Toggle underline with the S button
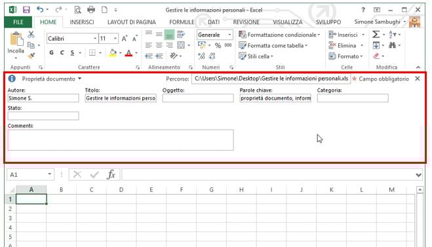This screenshot has width=432, height=247. coord(72,52)
